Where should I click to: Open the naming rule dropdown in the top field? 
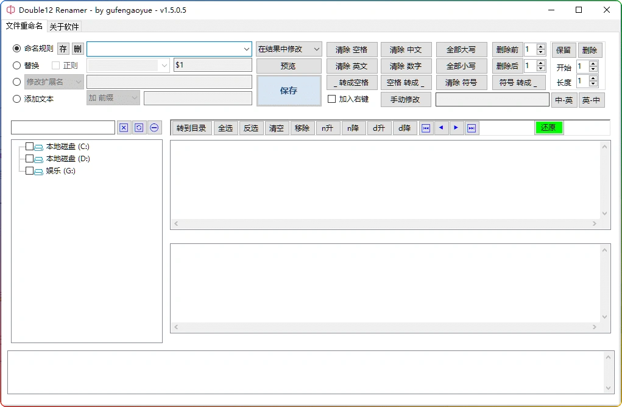click(x=246, y=49)
